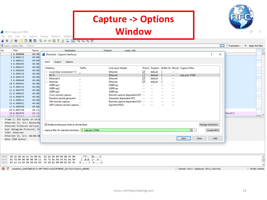Click the save capture file icon
267x200 pixels.
pos(26,41)
